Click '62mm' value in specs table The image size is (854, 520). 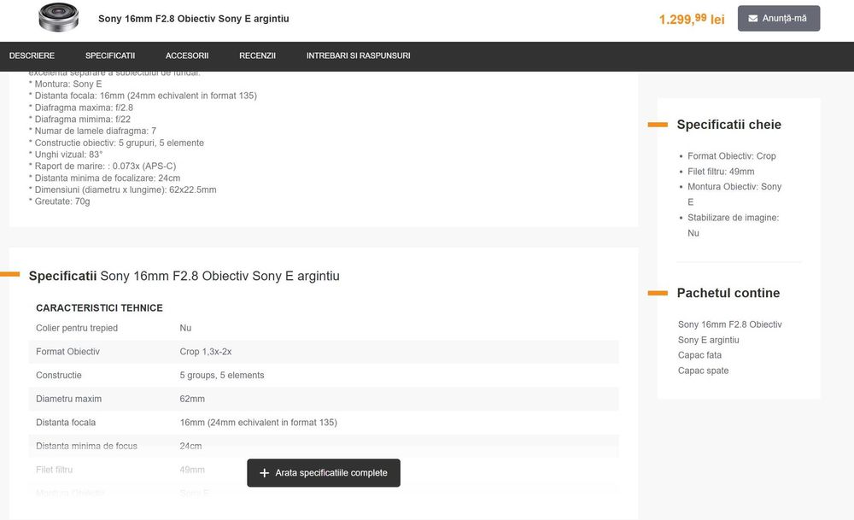[192, 399]
